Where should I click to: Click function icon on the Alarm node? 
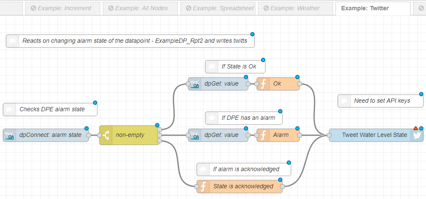coord(262,135)
